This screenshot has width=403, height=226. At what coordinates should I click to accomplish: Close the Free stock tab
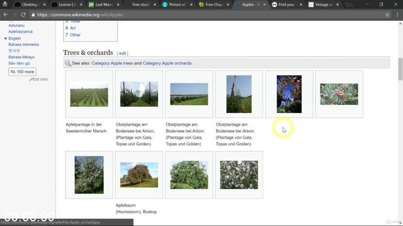pyautogui.click(x=155, y=4)
